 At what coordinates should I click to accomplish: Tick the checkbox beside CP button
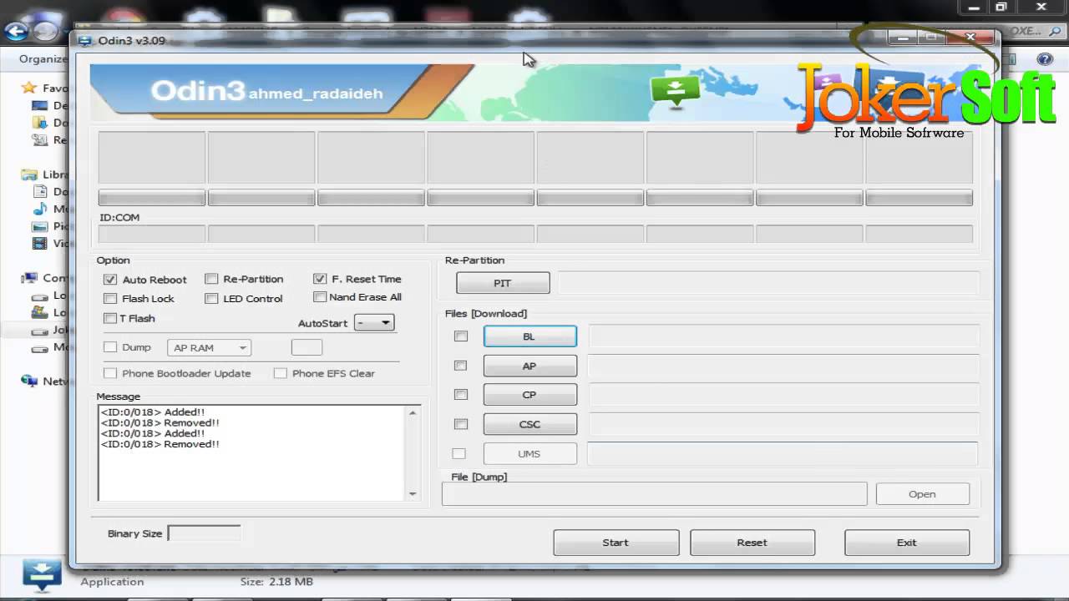(460, 394)
